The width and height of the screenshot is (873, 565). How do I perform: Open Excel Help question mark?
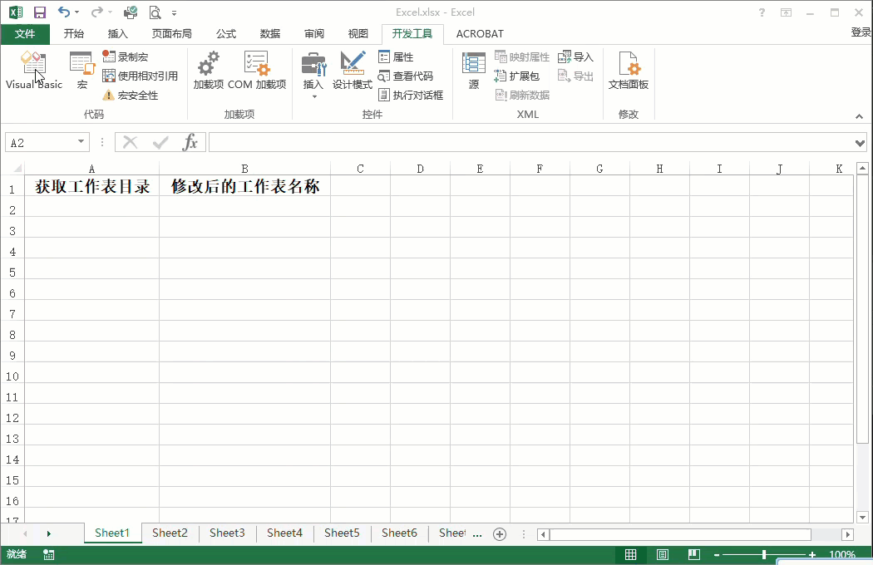(x=762, y=12)
